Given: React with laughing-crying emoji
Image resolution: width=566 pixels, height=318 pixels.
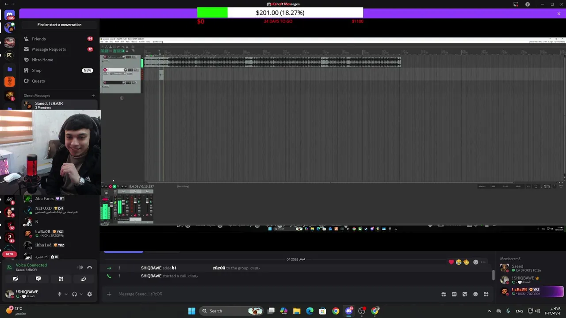Looking at the screenshot, I should [x=459, y=262].
